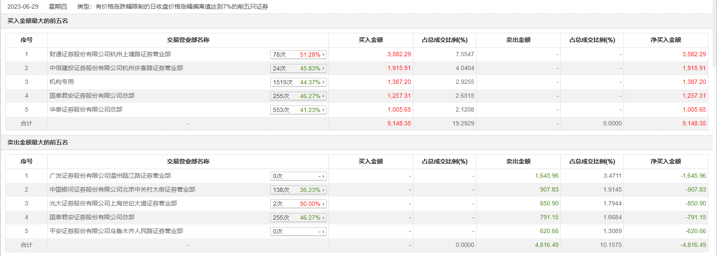Open 财通证券杭州上塘路证券营业部 link

(110, 54)
